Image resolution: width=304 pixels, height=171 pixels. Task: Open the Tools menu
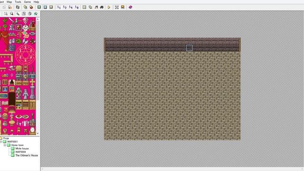click(x=18, y=2)
